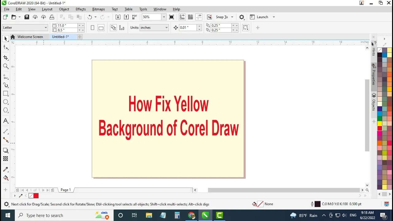
Task: Select the Parallel Dimension tool
Action: [6, 131]
